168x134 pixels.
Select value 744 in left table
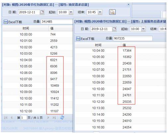53,34
